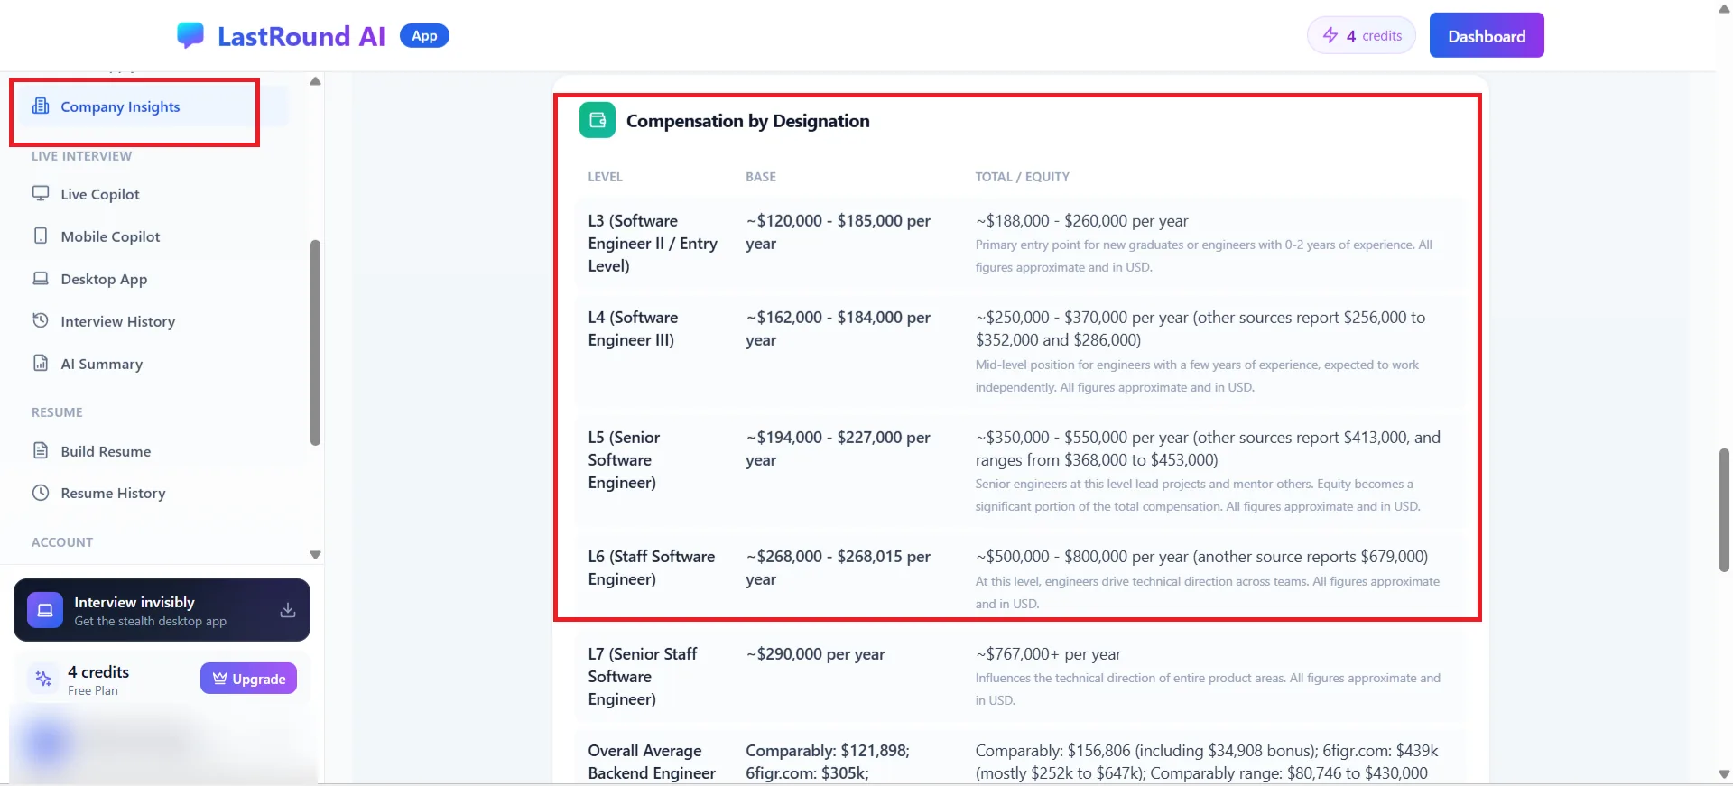The height and width of the screenshot is (786, 1733).
Task: Click the Mobile Copilot phone icon
Action: tap(41, 236)
